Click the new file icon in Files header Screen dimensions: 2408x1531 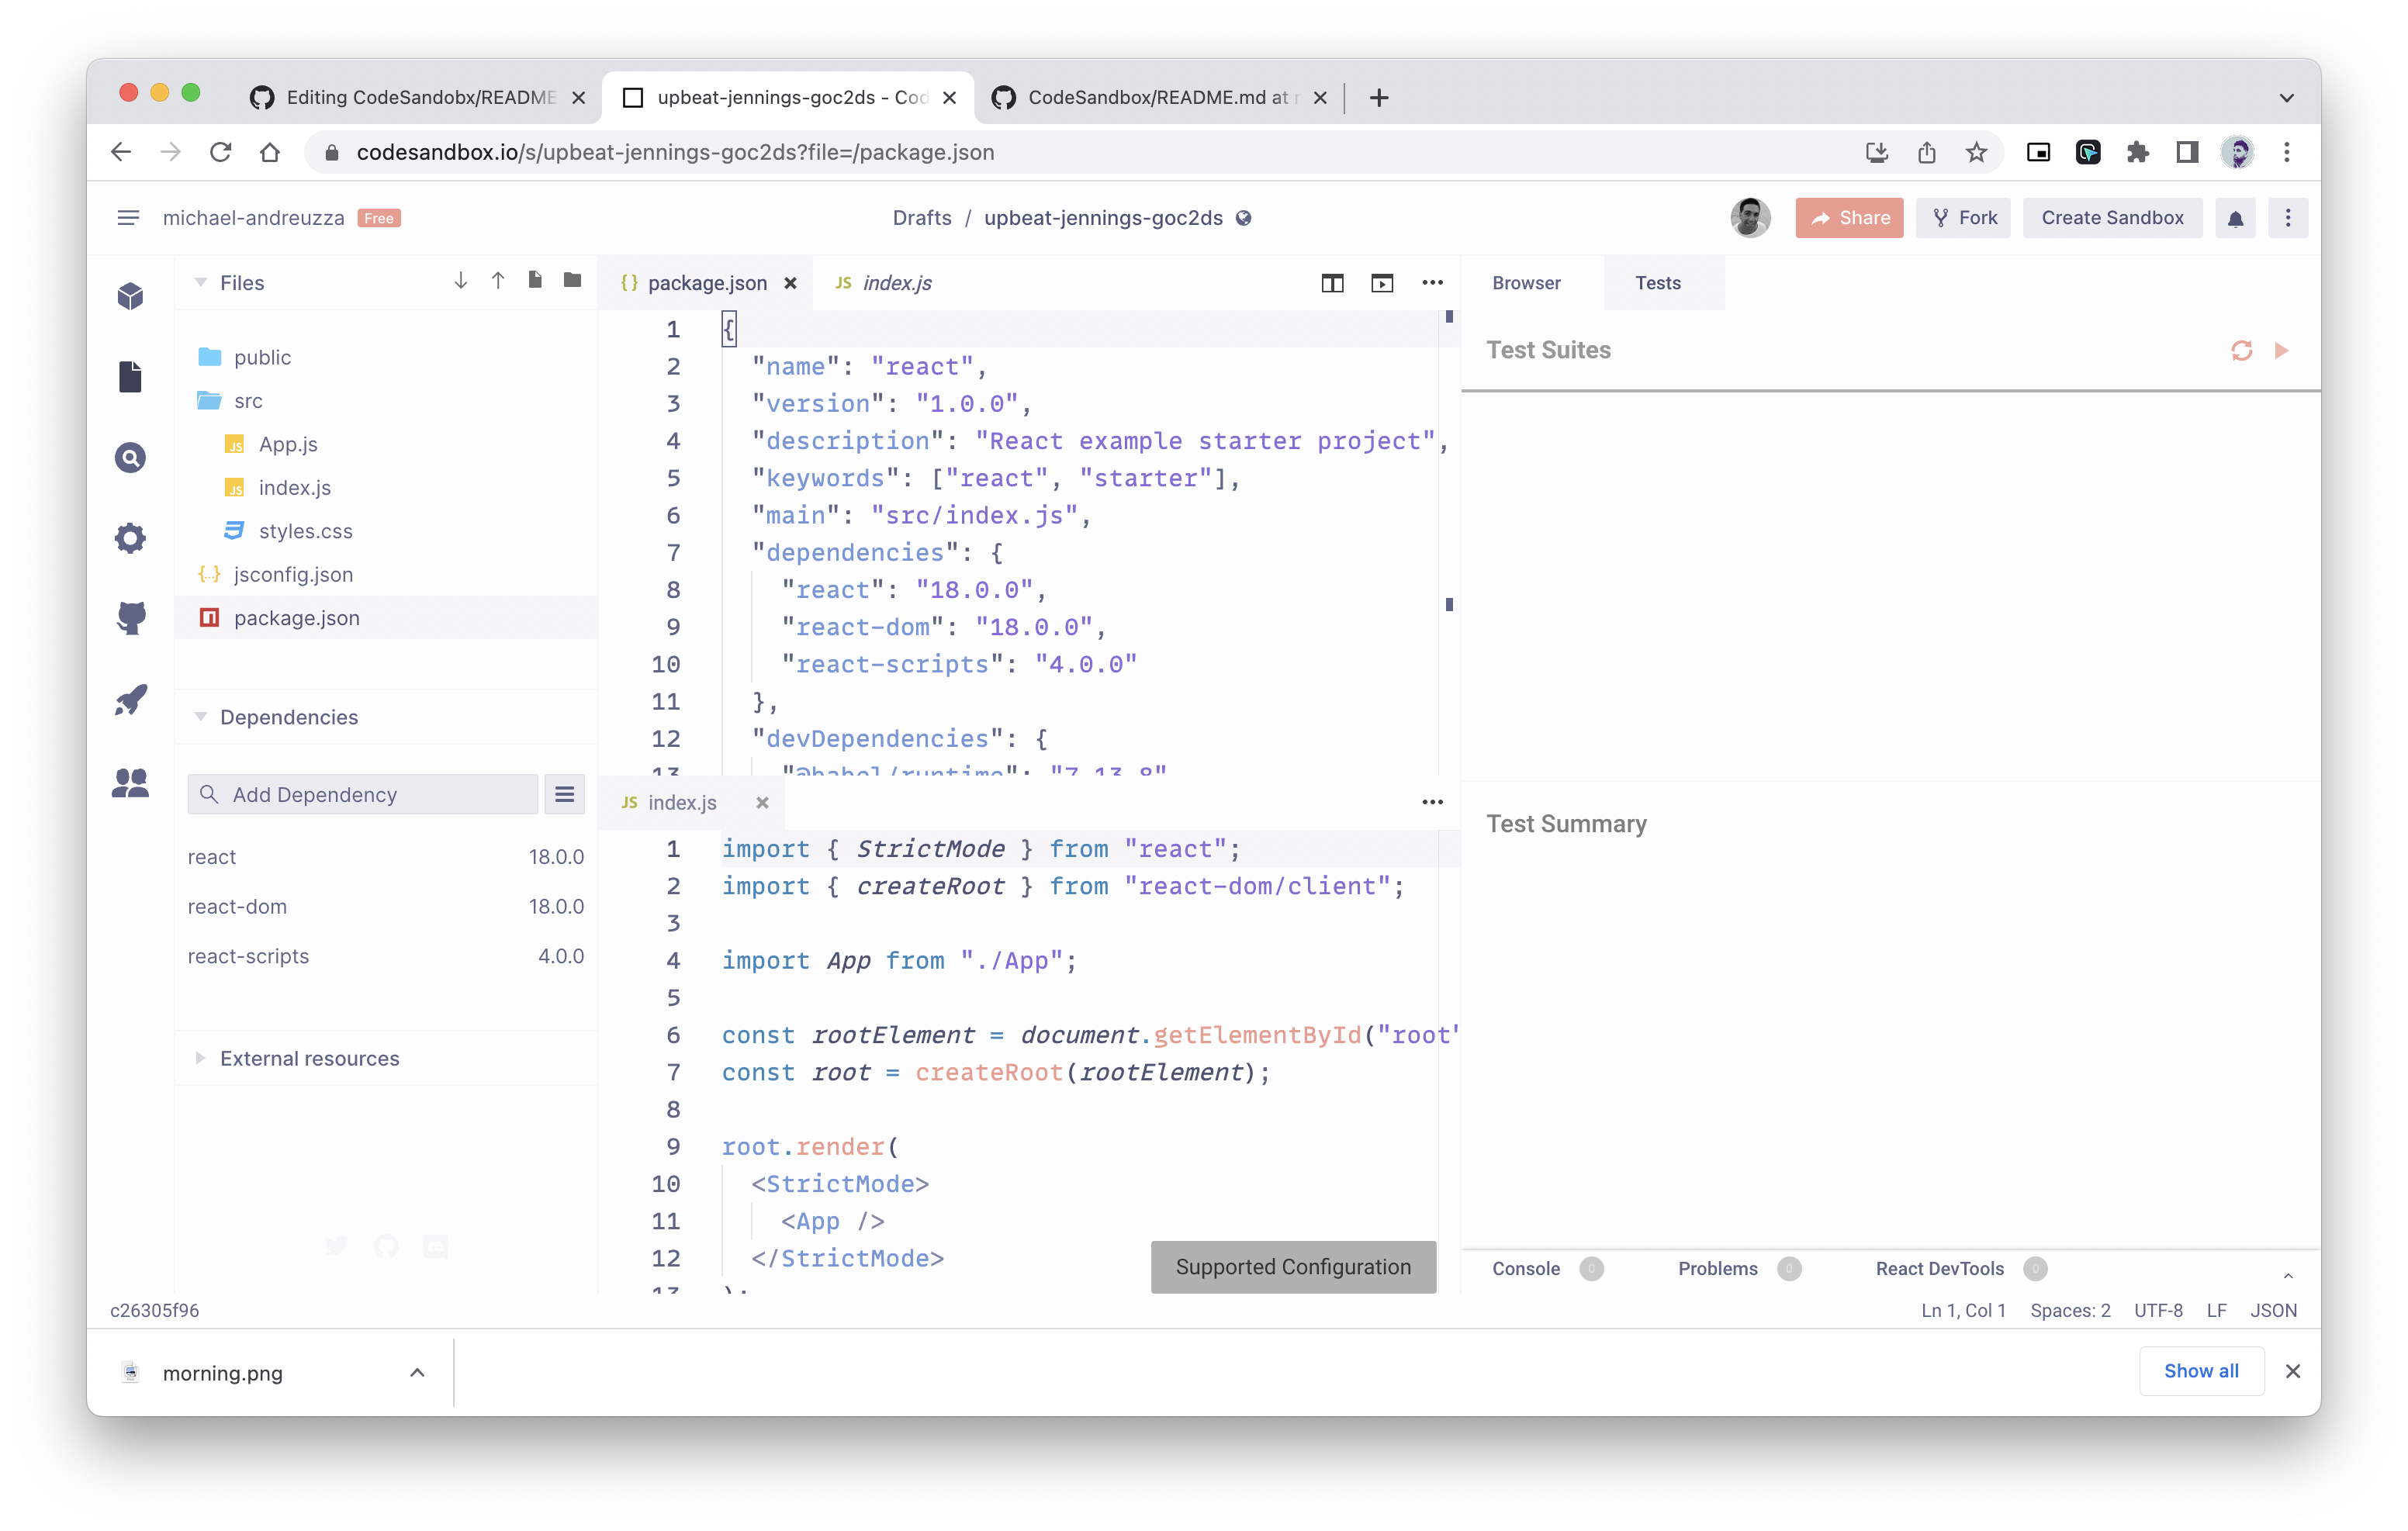coord(535,280)
